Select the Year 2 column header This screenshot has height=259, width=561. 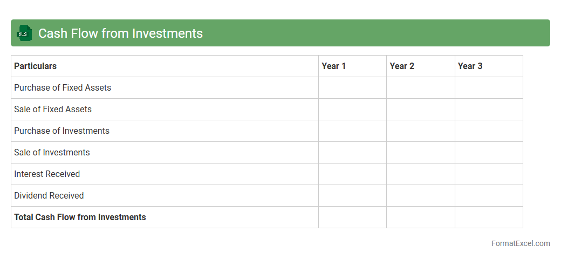click(x=402, y=66)
